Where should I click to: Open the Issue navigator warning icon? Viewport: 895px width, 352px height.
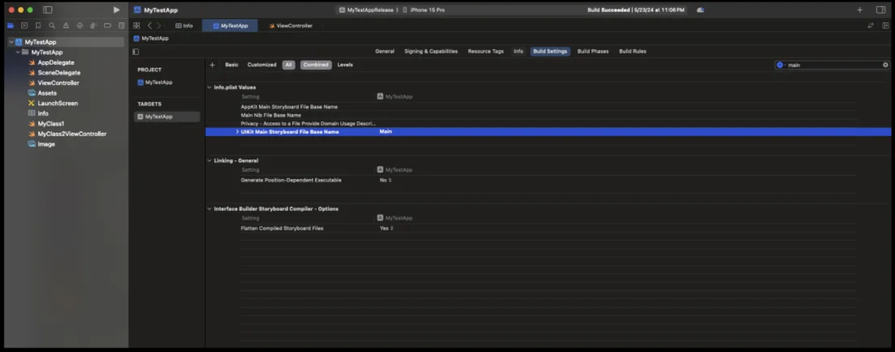[x=66, y=25]
